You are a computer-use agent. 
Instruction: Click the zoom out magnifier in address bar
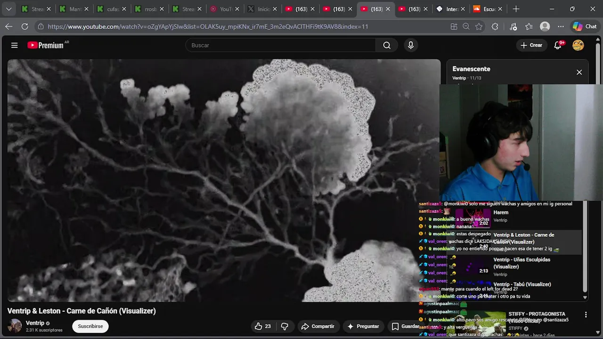pos(466,26)
